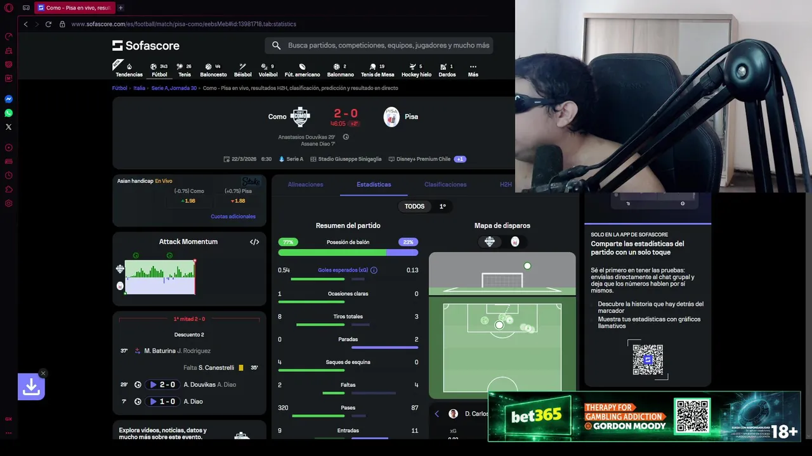Show Como shots on the shot map
812x456 pixels.
pyautogui.click(x=489, y=241)
